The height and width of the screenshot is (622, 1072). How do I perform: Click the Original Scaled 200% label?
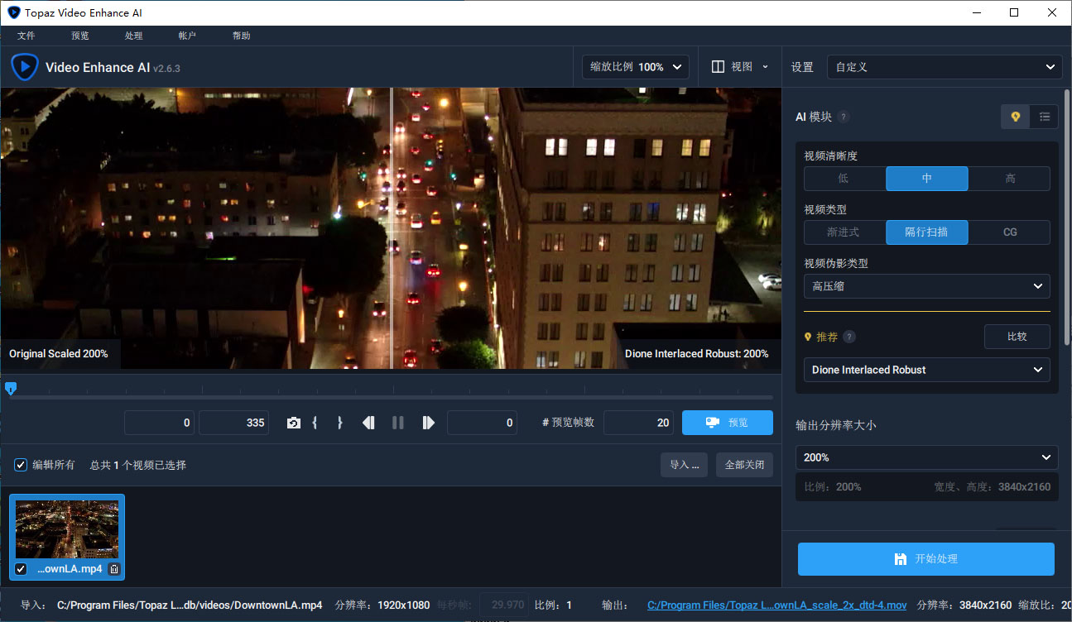click(x=59, y=354)
